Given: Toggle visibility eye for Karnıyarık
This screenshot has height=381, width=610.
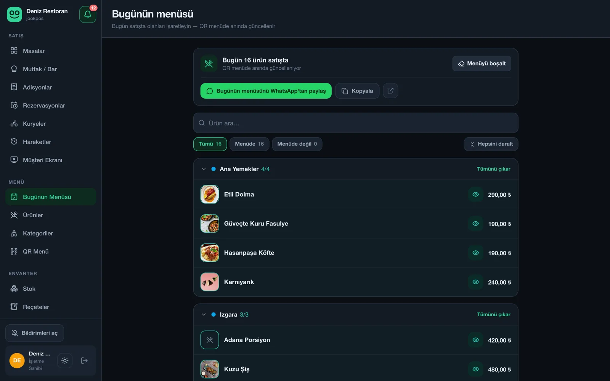Looking at the screenshot, I should 476,282.
